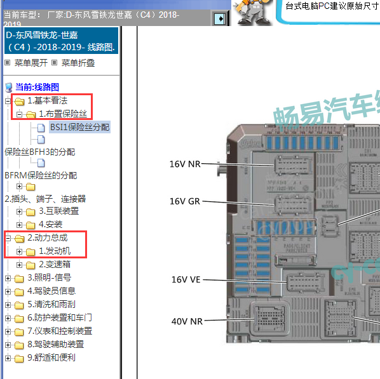Select the 1.发动机 tree label
380x379 pixels.
tap(55, 251)
